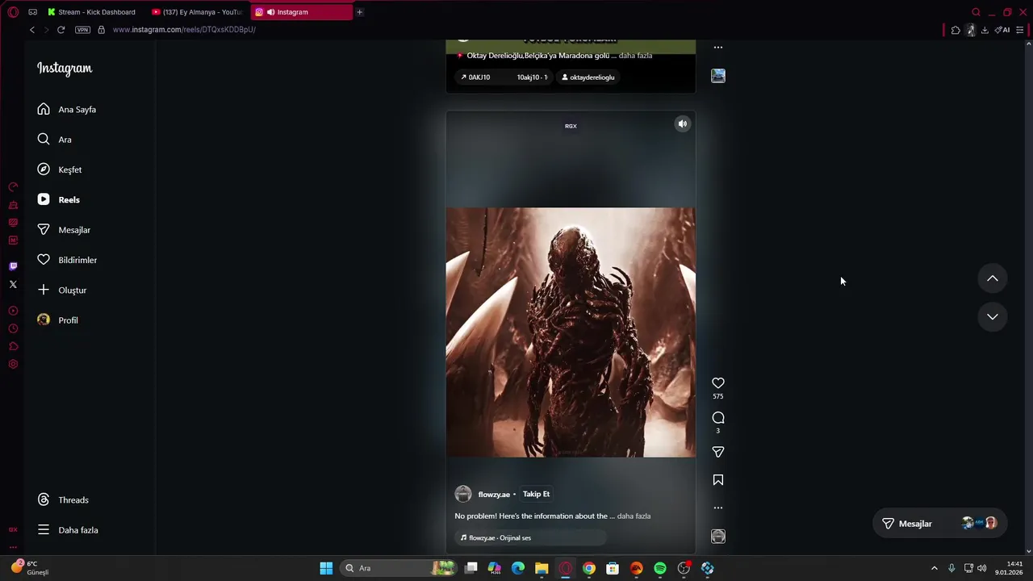The width and height of the screenshot is (1033, 581).
Task: Open Windows Start menu
Action: 326,568
